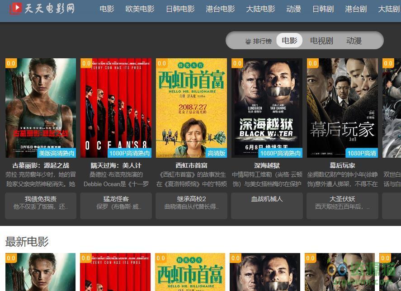Switch ranking to the 电影 tab
Image resolution: width=401 pixels, height=291 pixels.
(289, 41)
